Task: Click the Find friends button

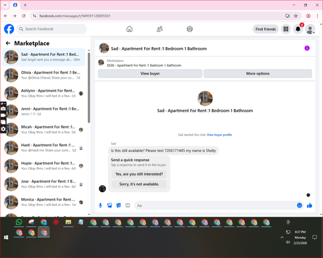Action: (x=266, y=29)
